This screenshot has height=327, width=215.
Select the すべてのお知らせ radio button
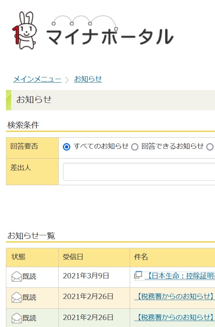tap(66, 147)
